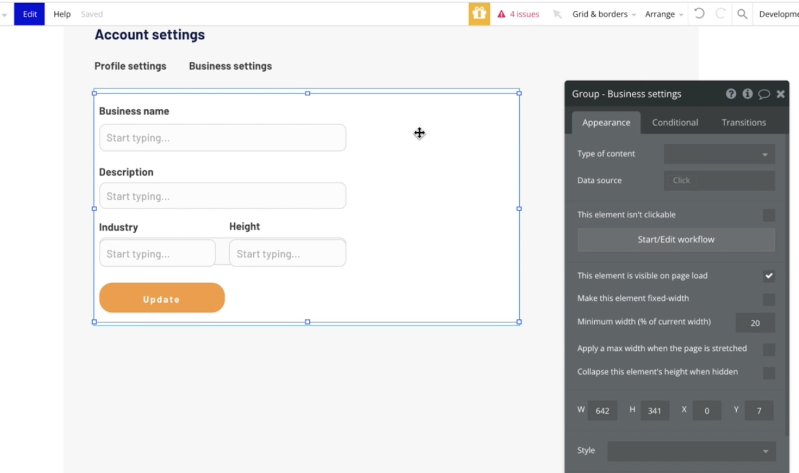The height and width of the screenshot is (473, 799).
Task: Switch to the Conditional tab
Action: click(675, 123)
